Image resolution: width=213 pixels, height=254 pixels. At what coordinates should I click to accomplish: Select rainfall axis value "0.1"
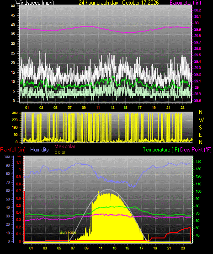coord(19,234)
